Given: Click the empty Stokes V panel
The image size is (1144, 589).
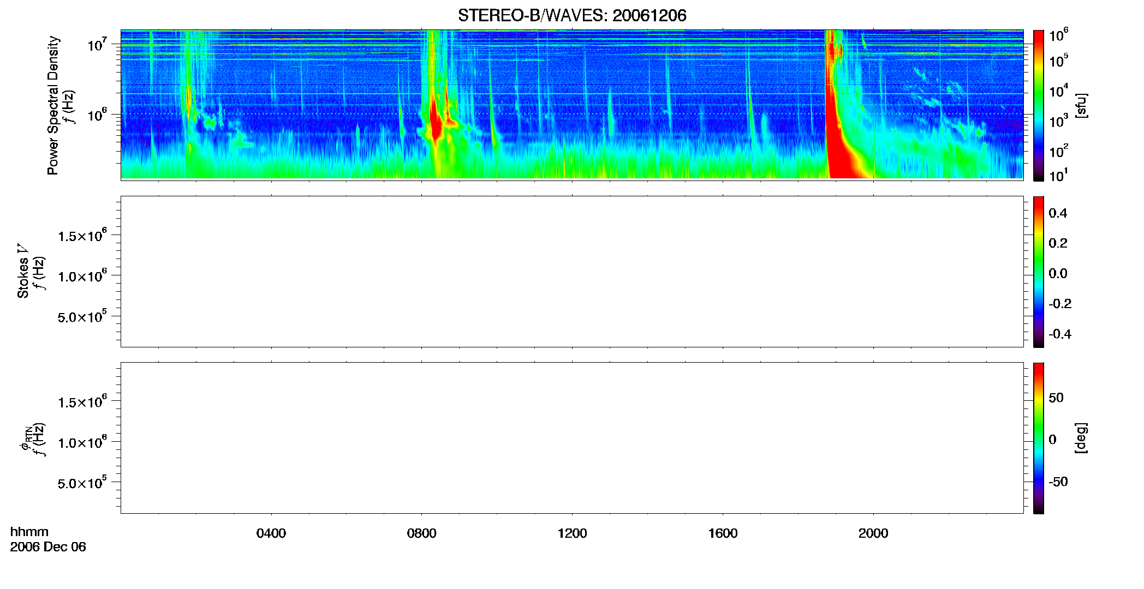Looking at the screenshot, I should point(572,272).
